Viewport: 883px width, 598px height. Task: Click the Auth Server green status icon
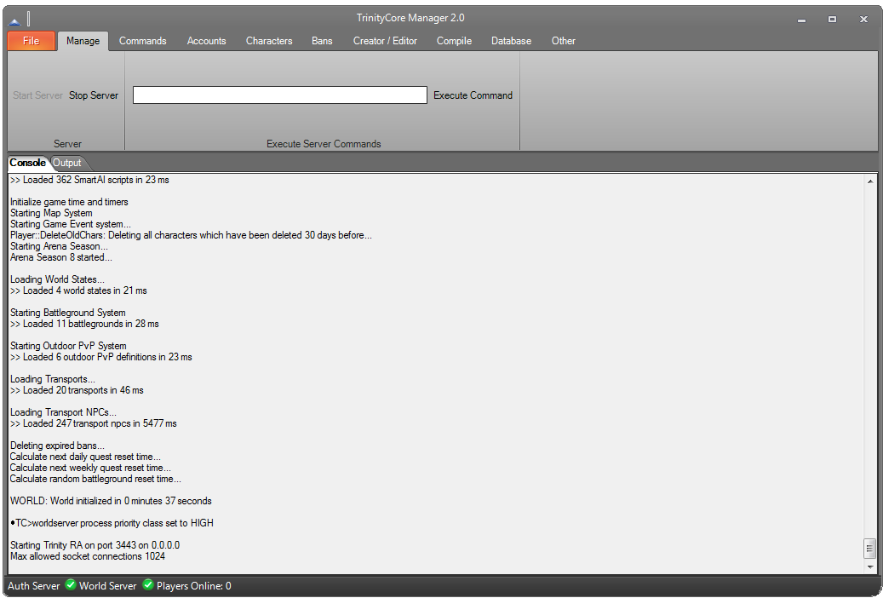pyautogui.click(x=71, y=585)
